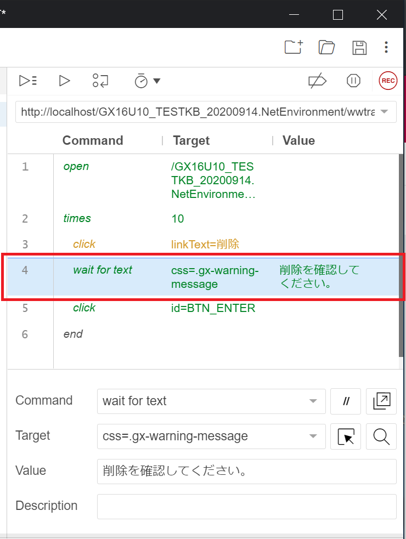Run the current test

[x=64, y=81]
